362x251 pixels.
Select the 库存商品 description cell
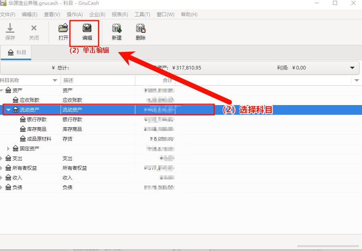(x=98, y=129)
